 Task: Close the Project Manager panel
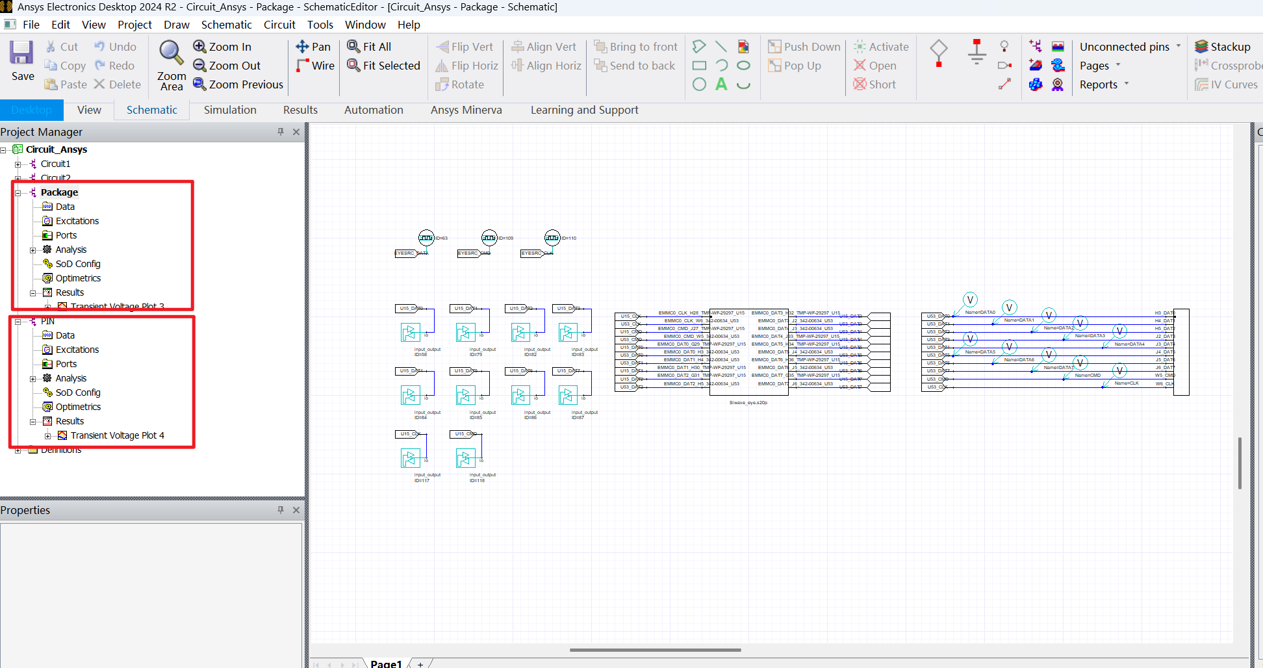[296, 132]
